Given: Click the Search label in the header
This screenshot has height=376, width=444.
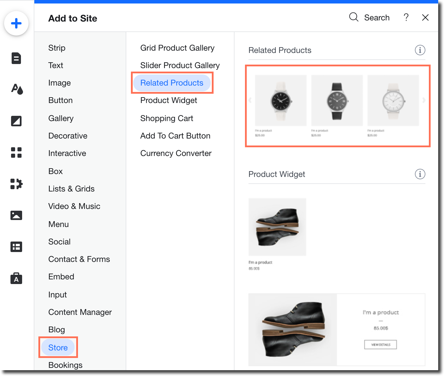Looking at the screenshot, I should coord(377,18).
